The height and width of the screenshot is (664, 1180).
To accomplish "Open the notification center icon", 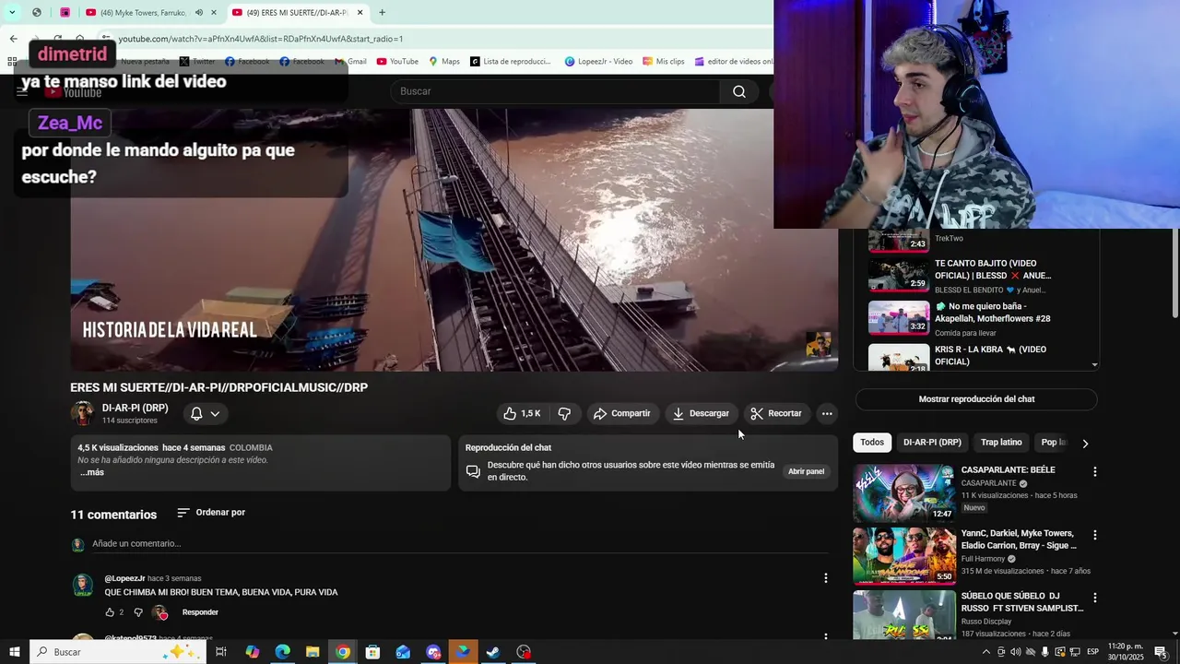I will [x=1161, y=652].
